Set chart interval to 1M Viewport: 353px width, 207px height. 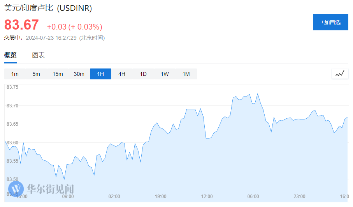(x=186, y=74)
